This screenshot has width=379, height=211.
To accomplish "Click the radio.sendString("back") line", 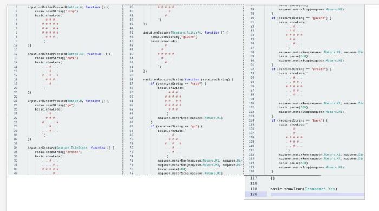I will pos(56,58).
